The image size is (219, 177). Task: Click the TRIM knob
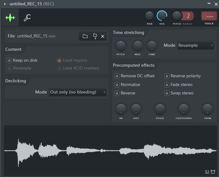(207, 109)
